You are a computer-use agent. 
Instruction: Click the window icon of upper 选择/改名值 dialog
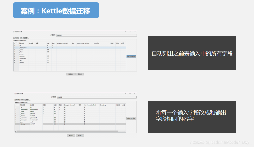14,32
